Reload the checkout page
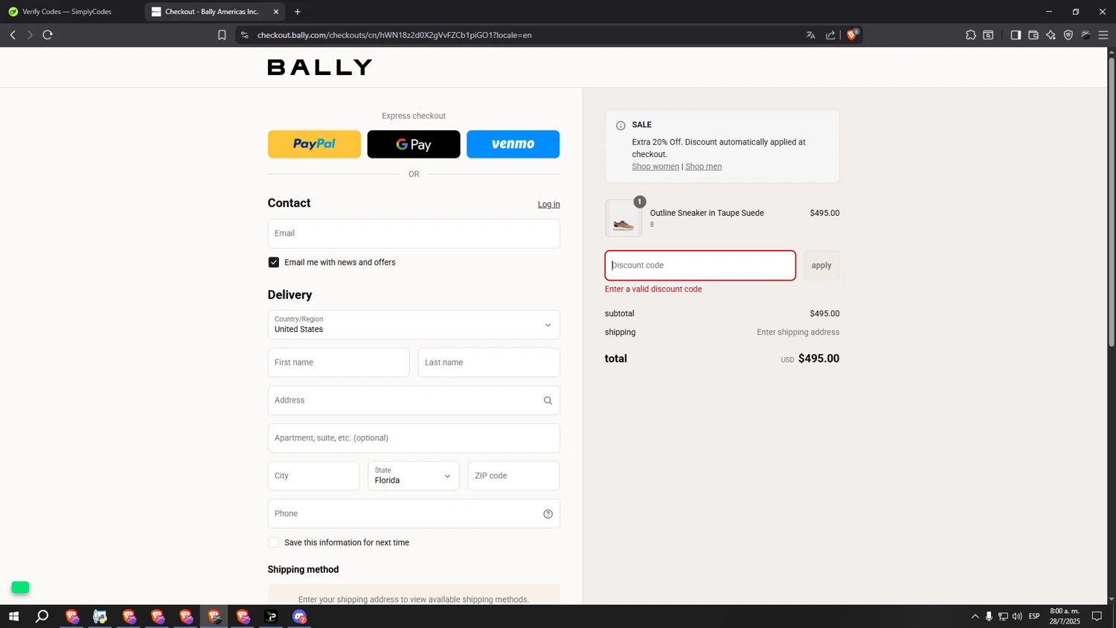This screenshot has height=628, width=1116. point(48,35)
